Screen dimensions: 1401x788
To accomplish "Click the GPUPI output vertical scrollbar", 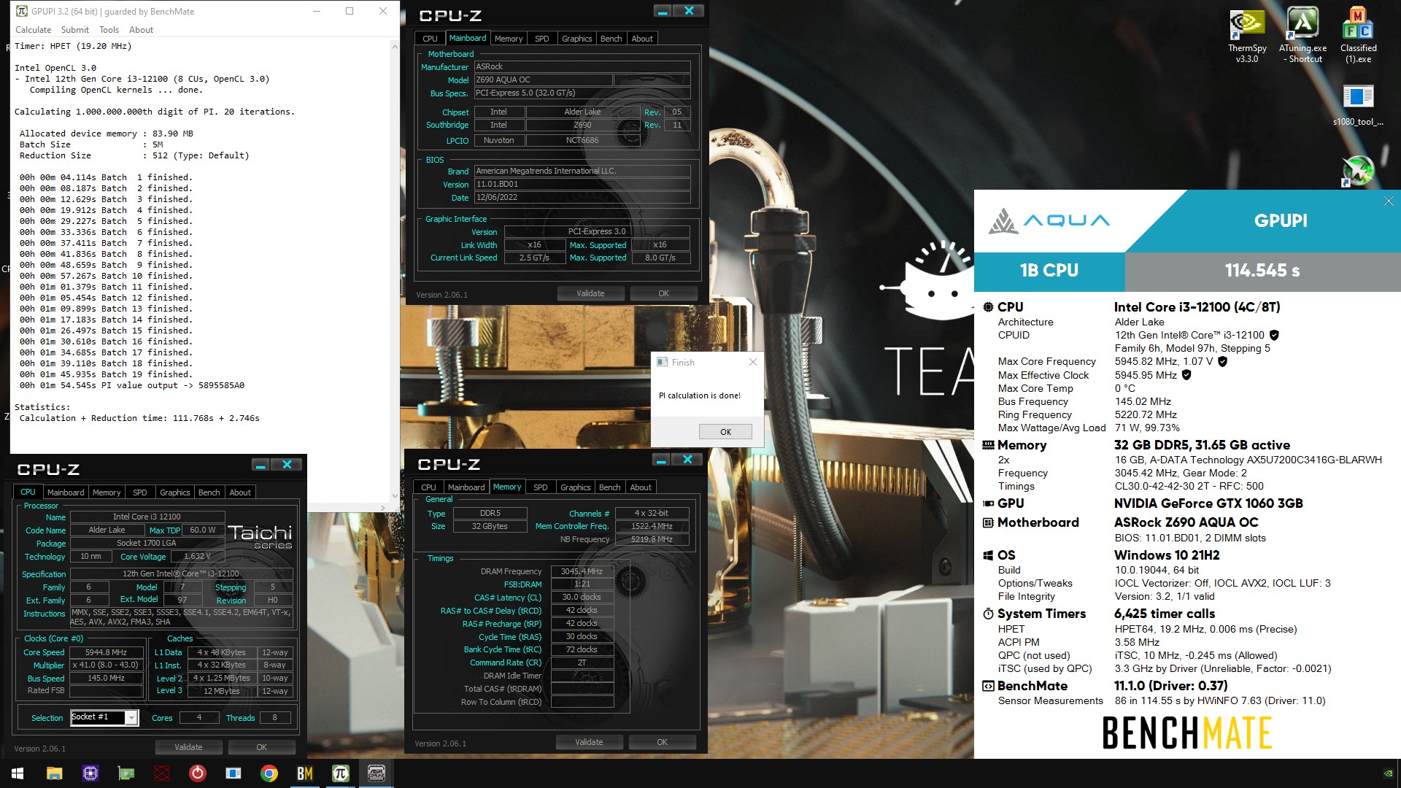I will [395, 271].
